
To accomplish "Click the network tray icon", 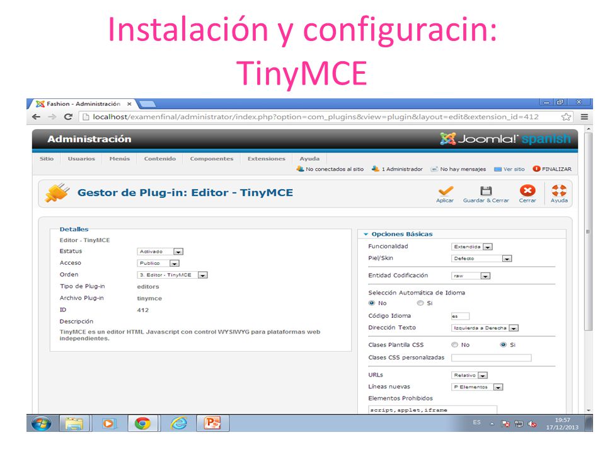I will pyautogui.click(x=519, y=424).
